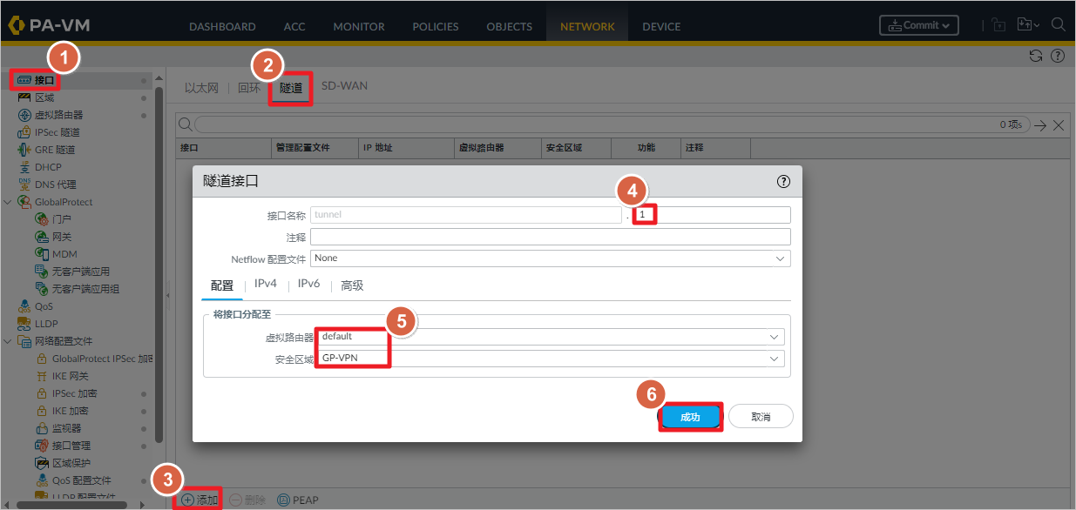Collapse the GlobalProtect tree node
This screenshot has width=1076, height=510.
(8, 202)
